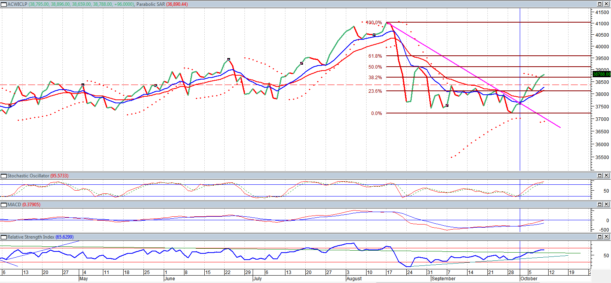Click the current price tag 38788.00
This screenshot has height=283, width=611.
coord(601,73)
